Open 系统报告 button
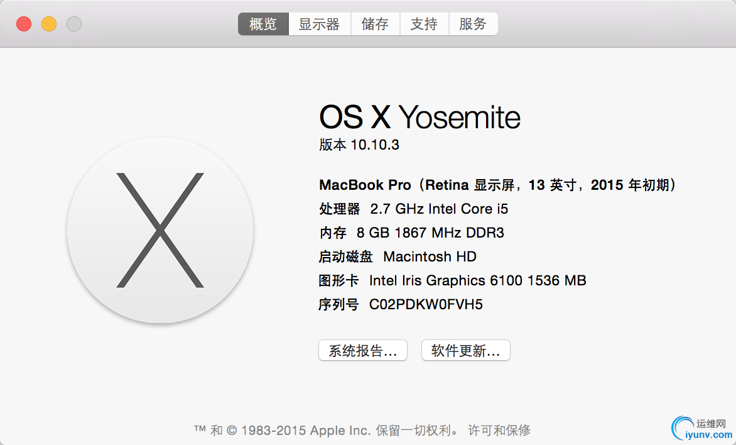The height and width of the screenshot is (445, 736). (363, 350)
